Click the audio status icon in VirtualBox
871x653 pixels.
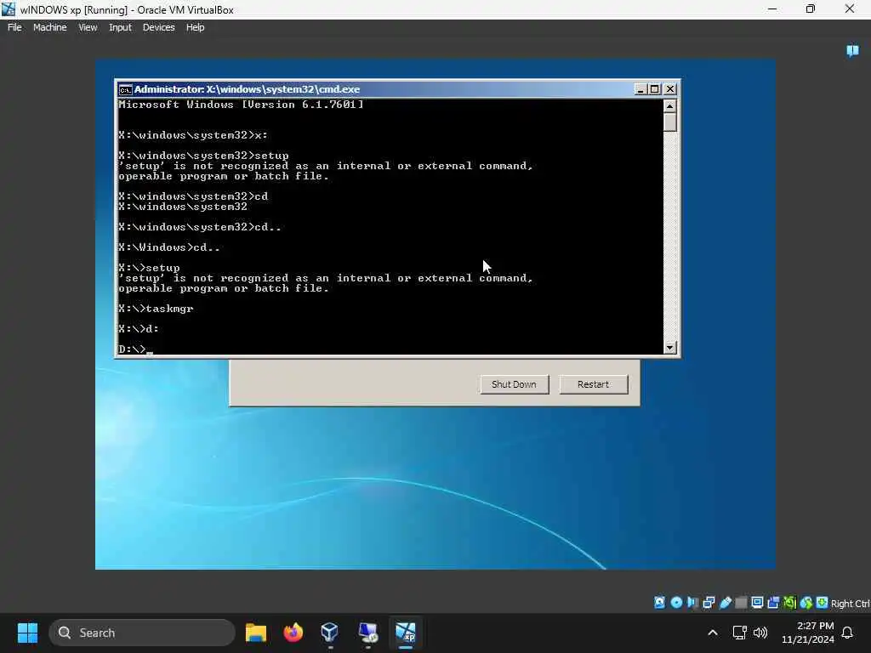click(692, 603)
